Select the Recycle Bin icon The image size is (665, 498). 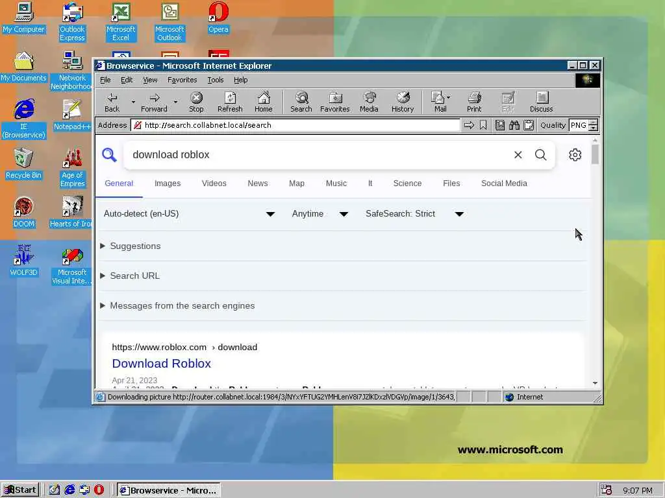(23, 164)
